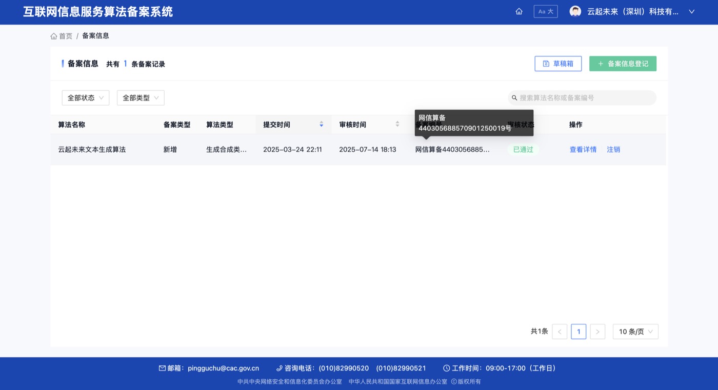Click the 生成合成类… algorithm type cell
This screenshot has height=390, width=718.
click(226, 150)
